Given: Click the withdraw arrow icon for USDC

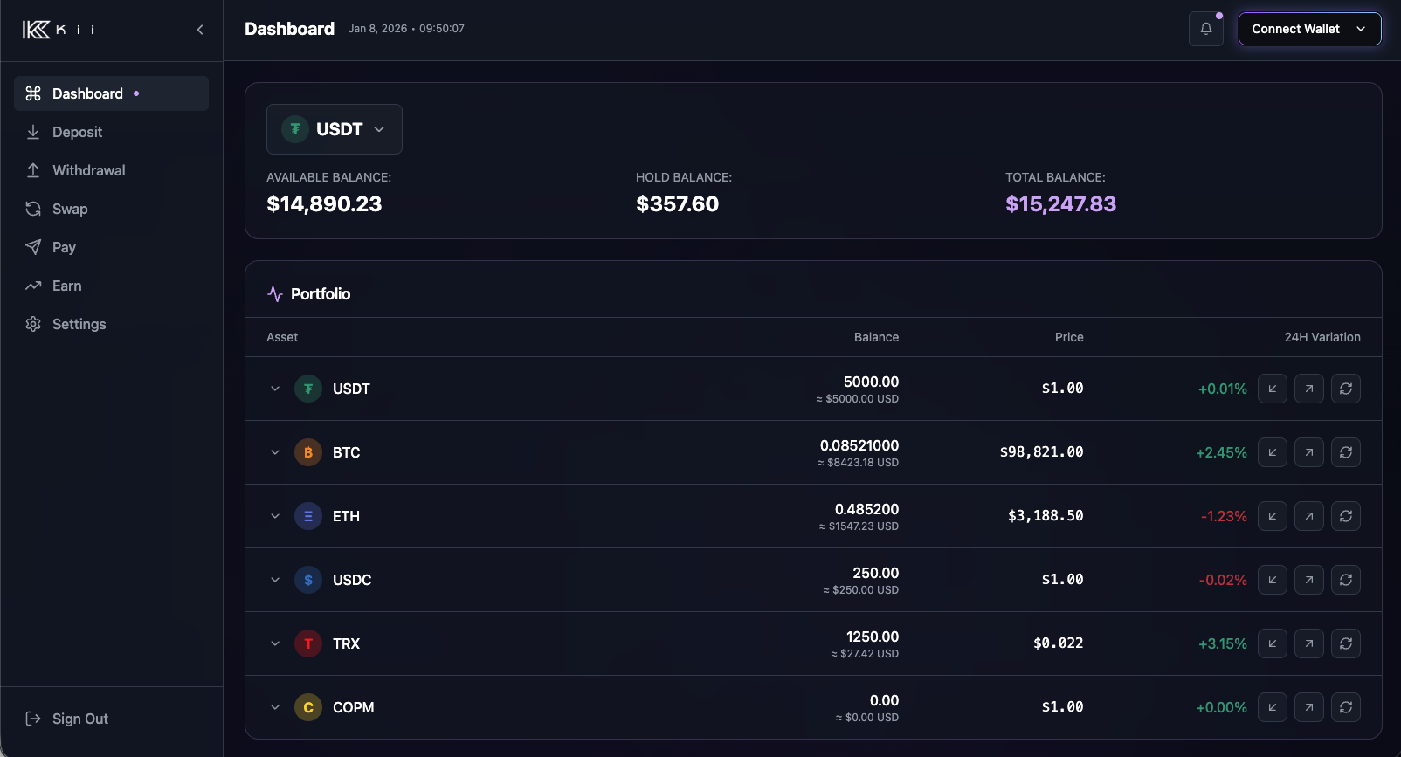Looking at the screenshot, I should [x=1308, y=580].
